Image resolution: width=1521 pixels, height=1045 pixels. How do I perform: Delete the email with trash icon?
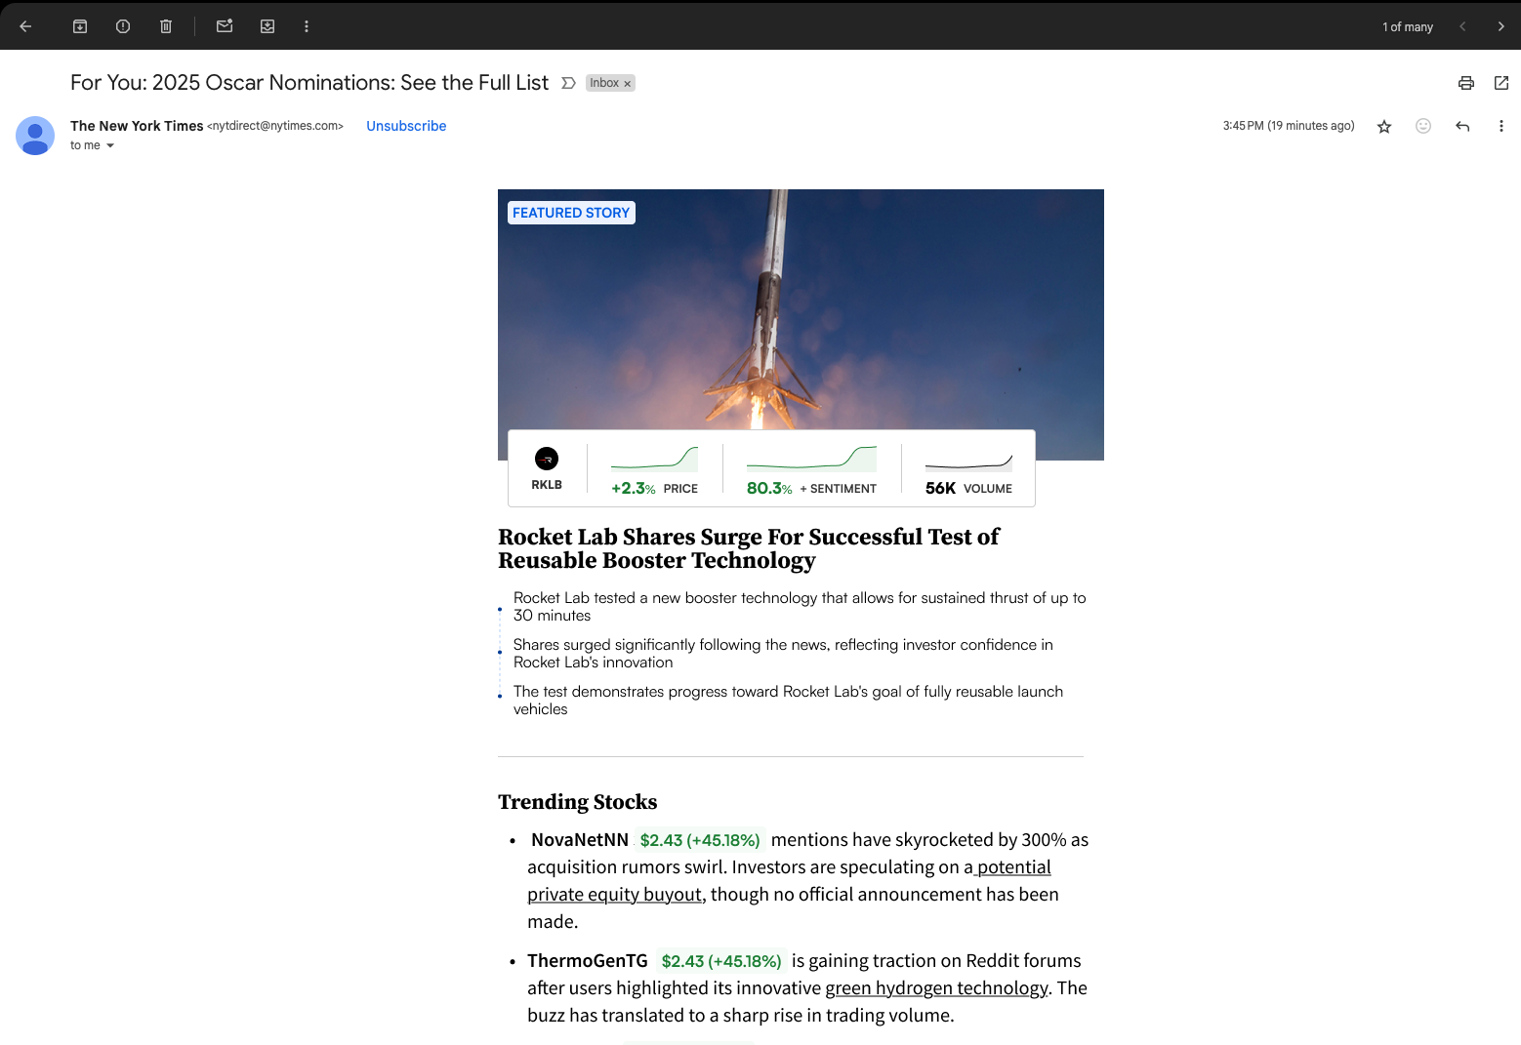click(x=166, y=26)
